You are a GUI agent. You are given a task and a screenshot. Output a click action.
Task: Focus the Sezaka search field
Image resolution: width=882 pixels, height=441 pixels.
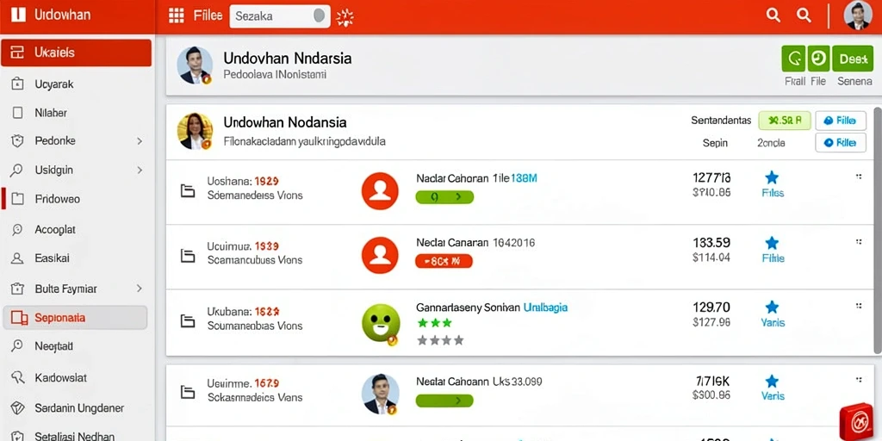pos(280,16)
